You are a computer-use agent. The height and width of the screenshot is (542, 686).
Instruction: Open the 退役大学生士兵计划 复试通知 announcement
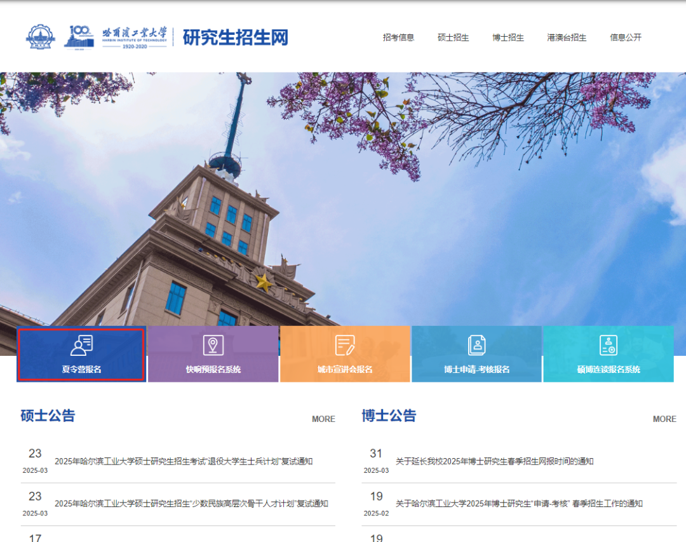pos(184,461)
